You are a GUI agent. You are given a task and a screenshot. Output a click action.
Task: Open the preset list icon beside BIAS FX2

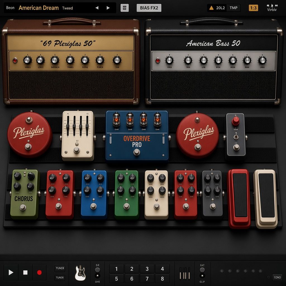(x=125, y=8)
